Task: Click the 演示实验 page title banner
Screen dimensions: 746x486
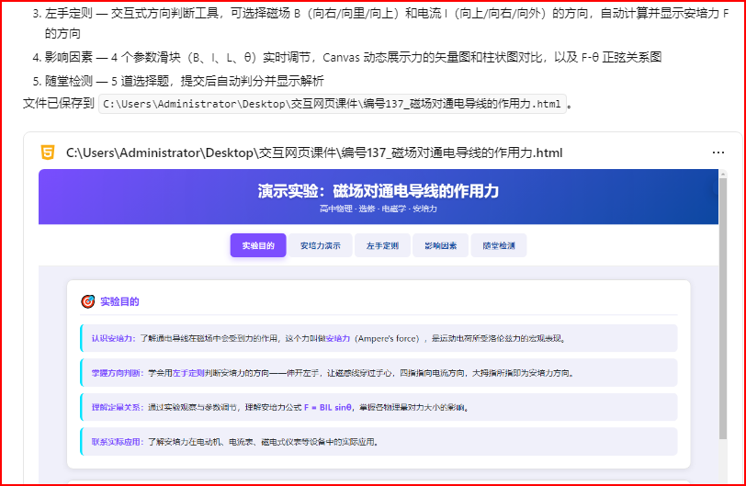Action: [379, 191]
